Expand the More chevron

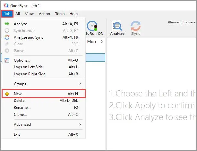tap(102, 42)
